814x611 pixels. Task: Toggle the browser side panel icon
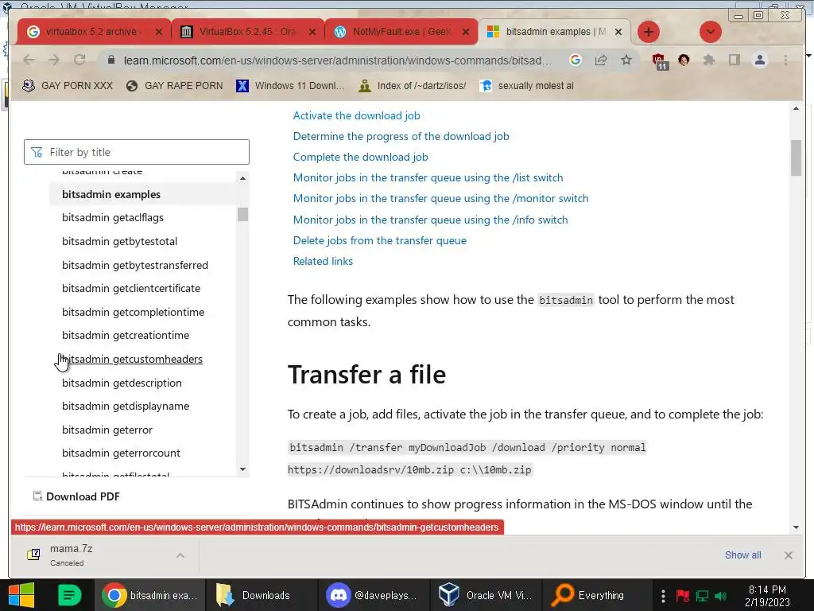tap(734, 60)
